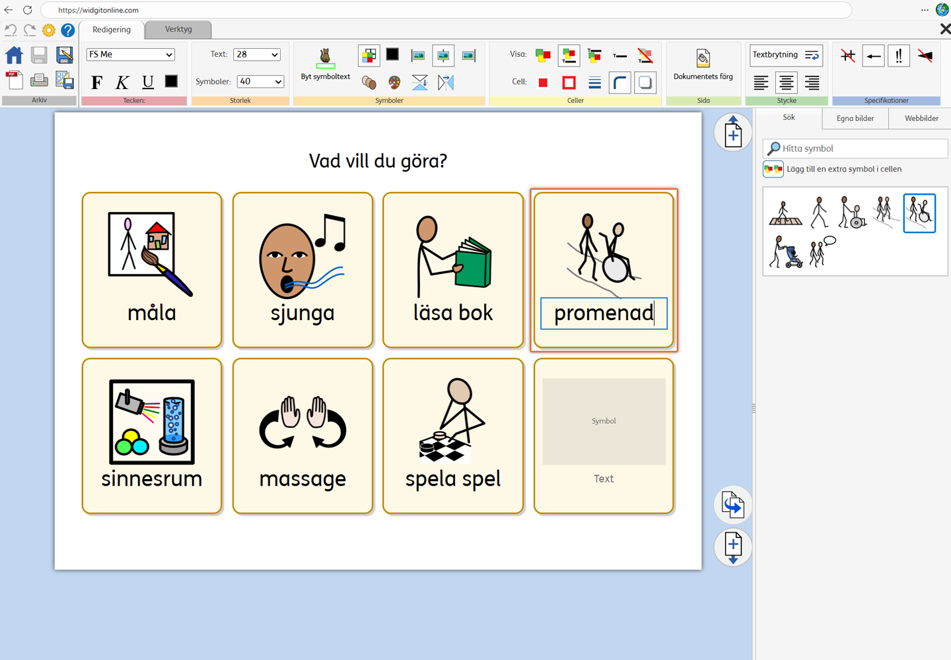Expand the Symboler size 40 dropdown
951x660 pixels.
pos(260,82)
